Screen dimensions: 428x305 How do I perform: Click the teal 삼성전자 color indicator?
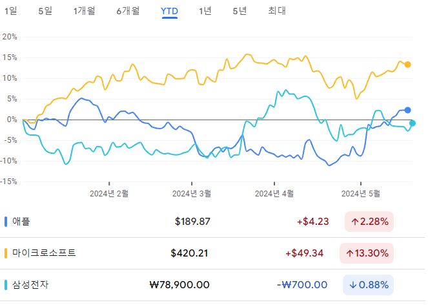coord(6,285)
